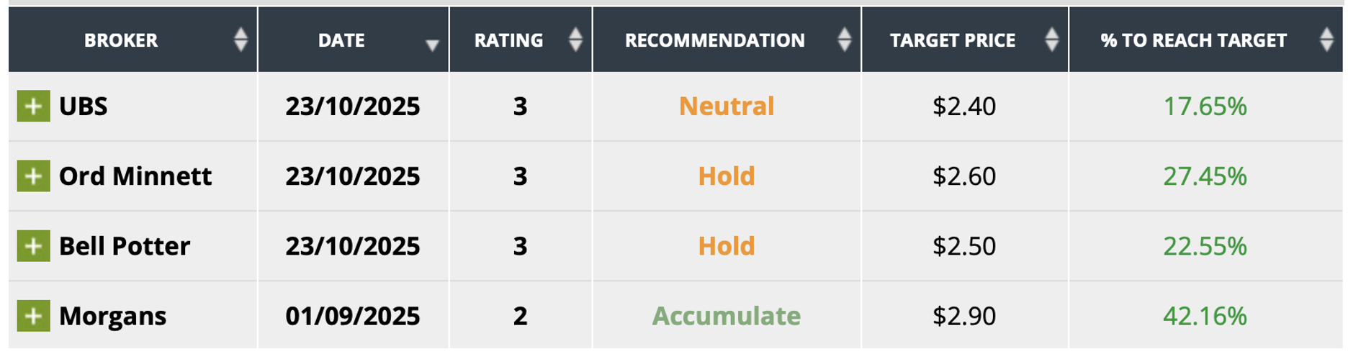Click the Neutral recommendation for UBS
This screenshot has width=1348, height=354.
click(726, 106)
